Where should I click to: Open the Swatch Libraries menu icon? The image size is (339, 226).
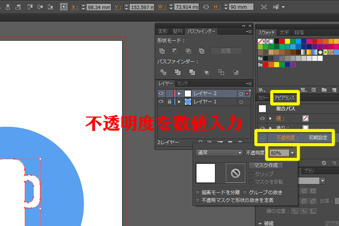click(262, 90)
